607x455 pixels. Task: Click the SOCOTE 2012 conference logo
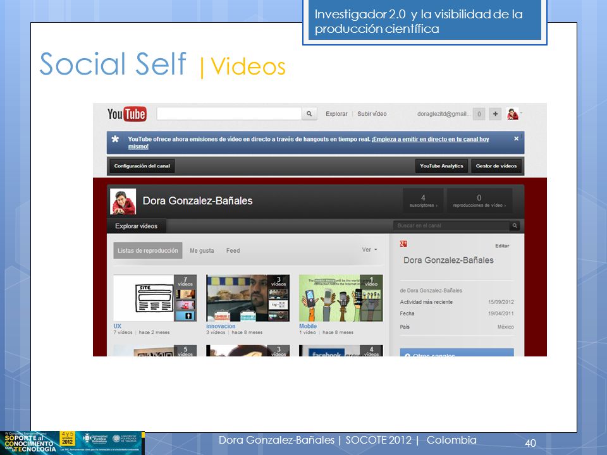click(x=72, y=443)
